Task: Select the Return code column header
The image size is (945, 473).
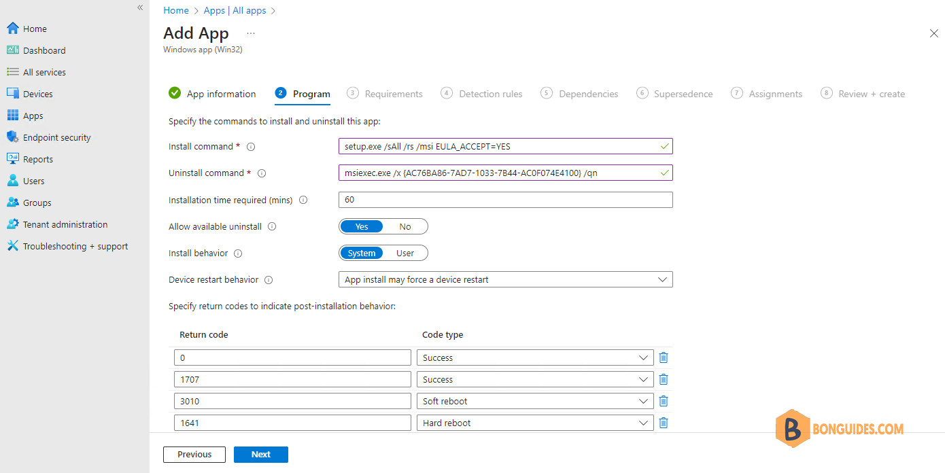Action: (204, 335)
